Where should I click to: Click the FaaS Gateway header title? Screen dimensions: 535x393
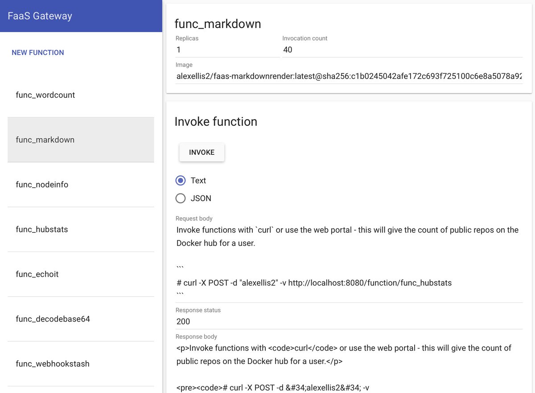pos(40,16)
